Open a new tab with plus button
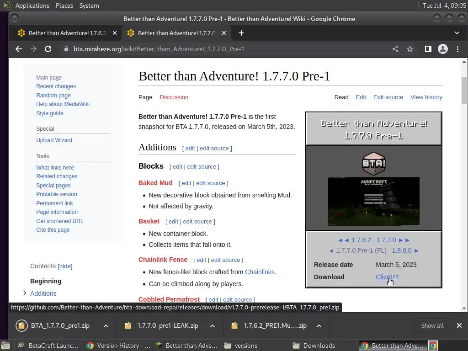This screenshot has height=351, width=468. 241,33
